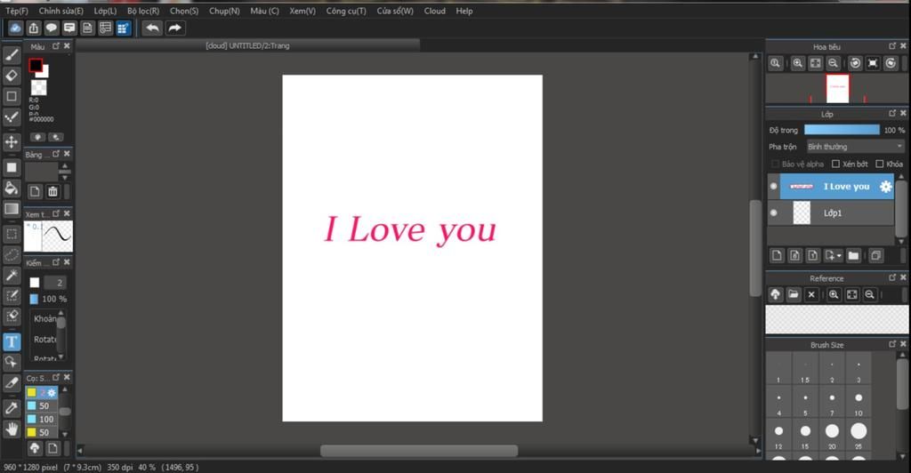The width and height of the screenshot is (911, 473).
Task: Toggle the transparent color swatch
Action: point(39,88)
